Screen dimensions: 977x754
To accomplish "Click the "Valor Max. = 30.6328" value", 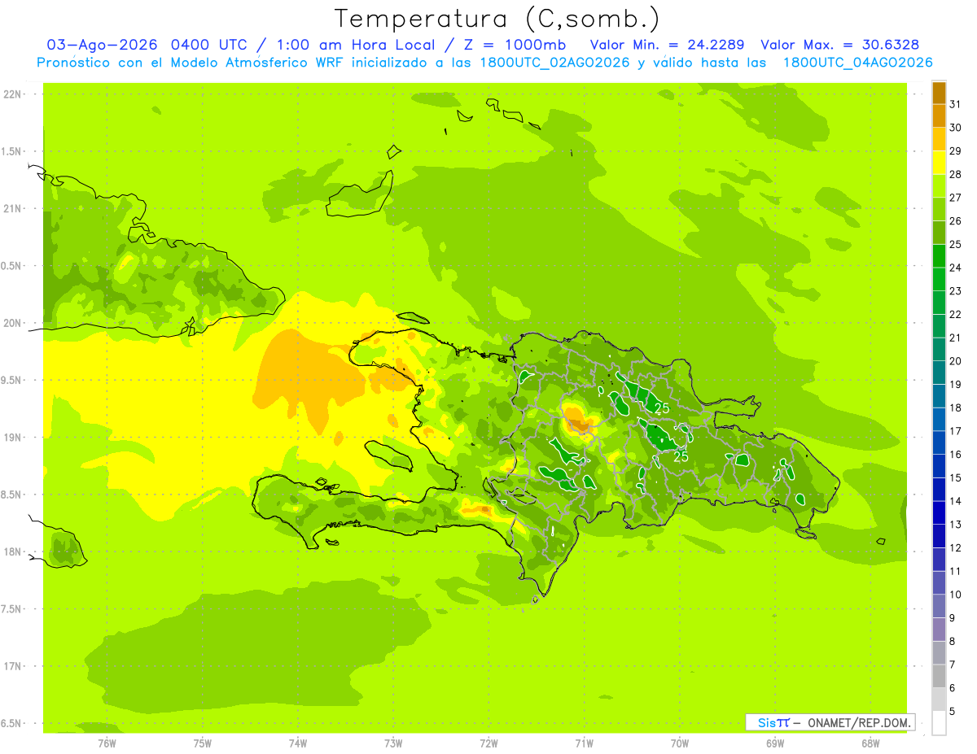I will (x=841, y=45).
